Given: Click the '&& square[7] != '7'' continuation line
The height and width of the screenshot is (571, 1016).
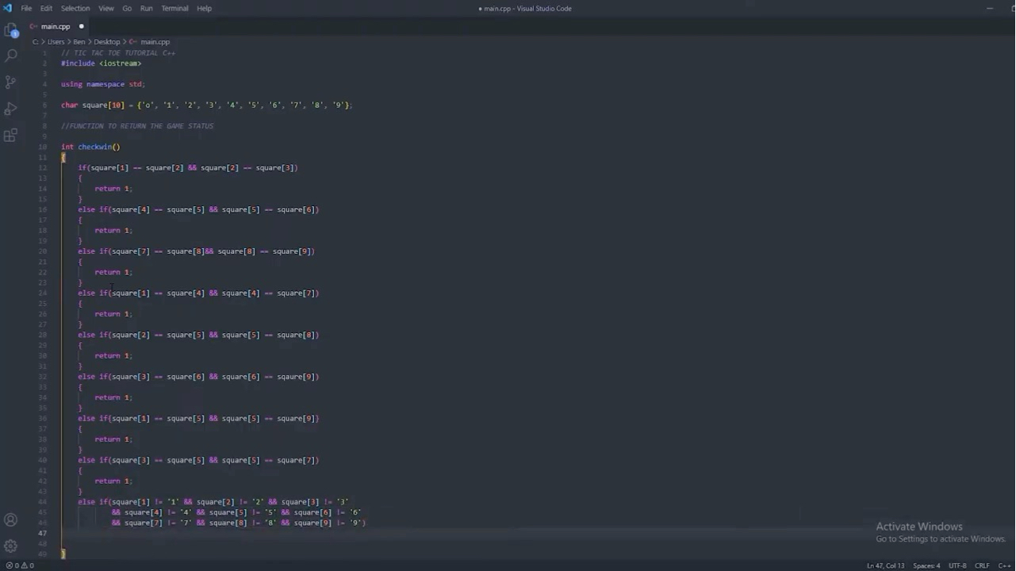Looking at the screenshot, I should point(239,523).
